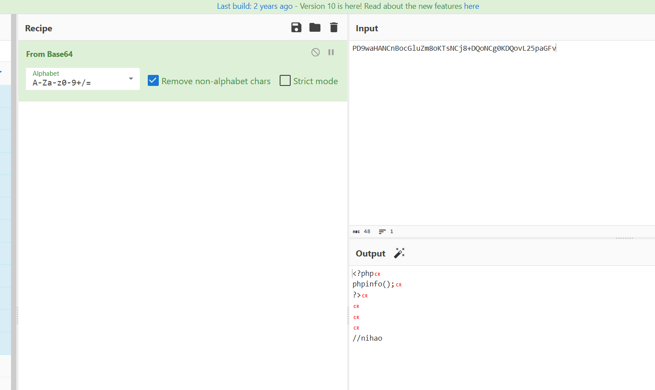This screenshot has height=390, width=655.
Task: Open the Alphabet dropdown
Action: (x=83, y=79)
